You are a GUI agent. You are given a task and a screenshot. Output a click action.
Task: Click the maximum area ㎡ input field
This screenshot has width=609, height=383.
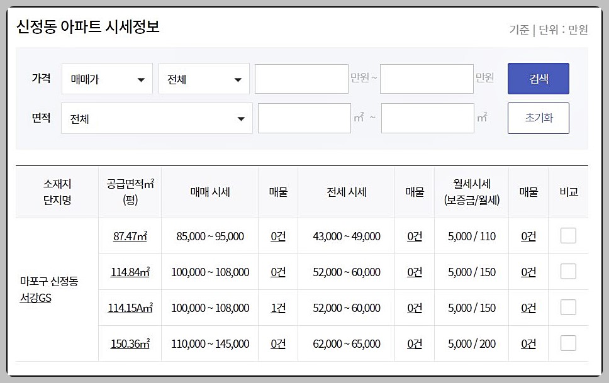428,118
